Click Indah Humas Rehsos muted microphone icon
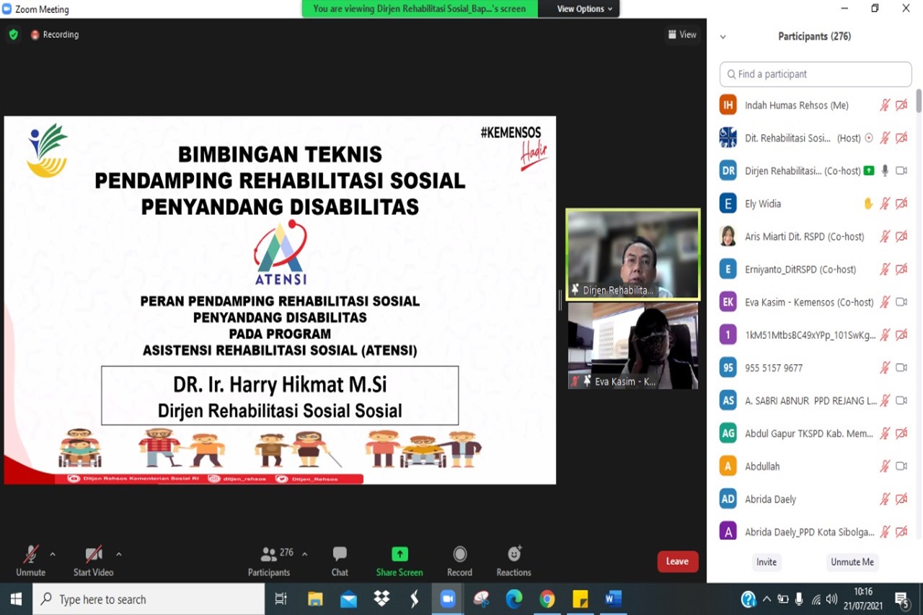The height and width of the screenshot is (615, 923). [885, 105]
